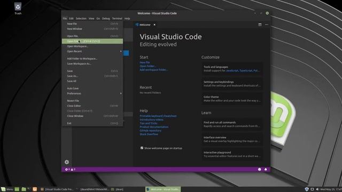Open Introductory videos link

click(x=151, y=119)
